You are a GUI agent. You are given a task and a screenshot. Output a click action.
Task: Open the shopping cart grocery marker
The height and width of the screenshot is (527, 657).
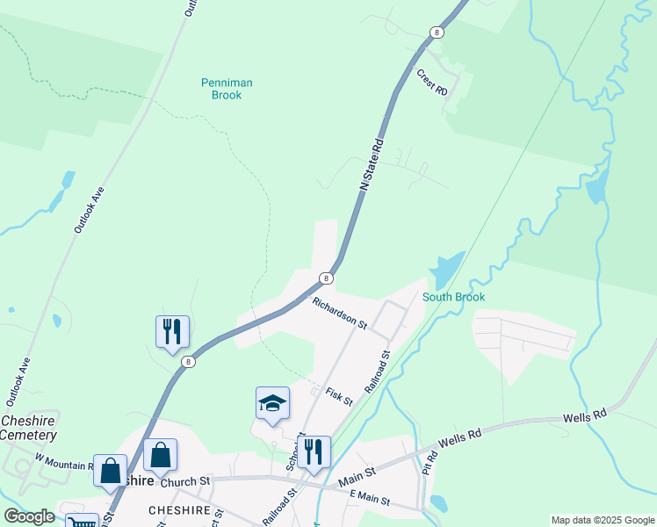click(x=83, y=521)
